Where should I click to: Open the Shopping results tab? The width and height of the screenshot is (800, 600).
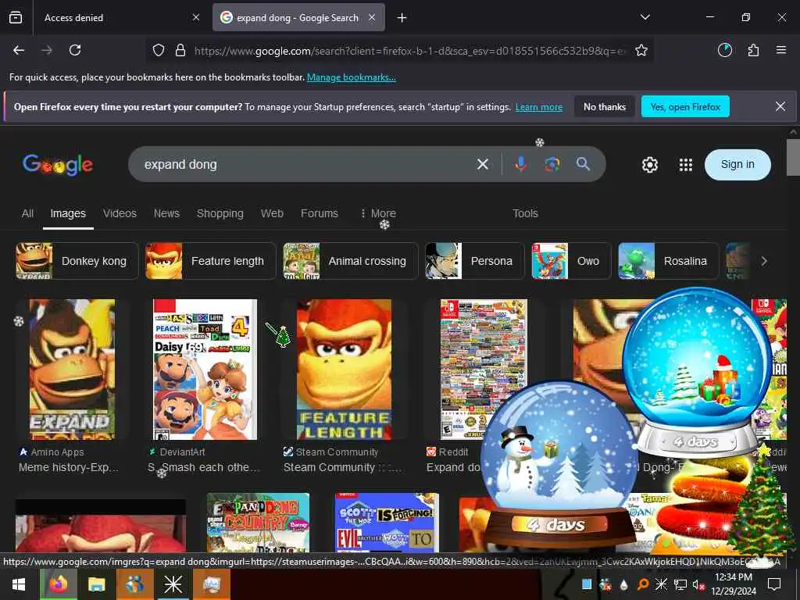pyautogui.click(x=220, y=213)
